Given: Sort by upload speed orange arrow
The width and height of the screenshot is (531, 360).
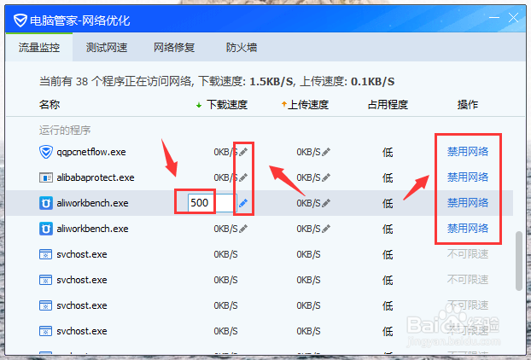Looking at the screenshot, I should click(x=283, y=104).
